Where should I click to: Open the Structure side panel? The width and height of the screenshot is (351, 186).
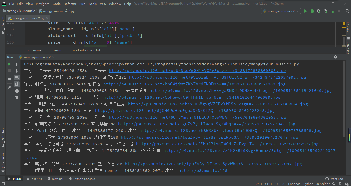pos(3,137)
